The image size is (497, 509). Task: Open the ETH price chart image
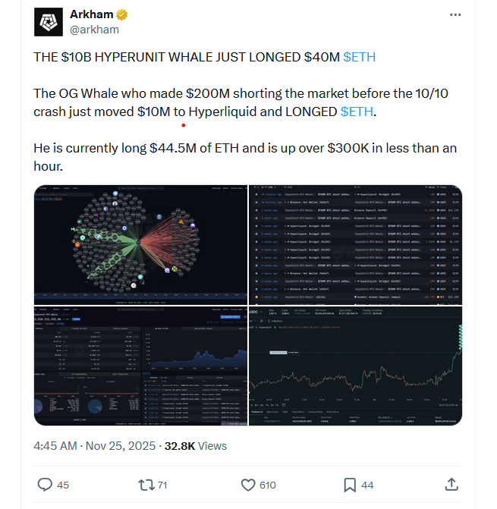(355, 366)
